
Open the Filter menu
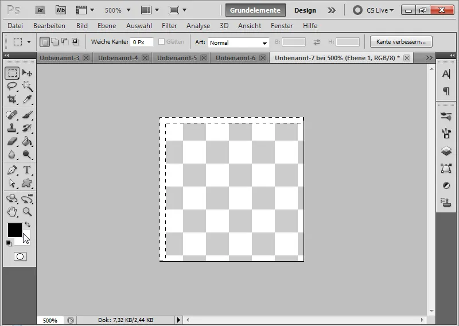169,26
